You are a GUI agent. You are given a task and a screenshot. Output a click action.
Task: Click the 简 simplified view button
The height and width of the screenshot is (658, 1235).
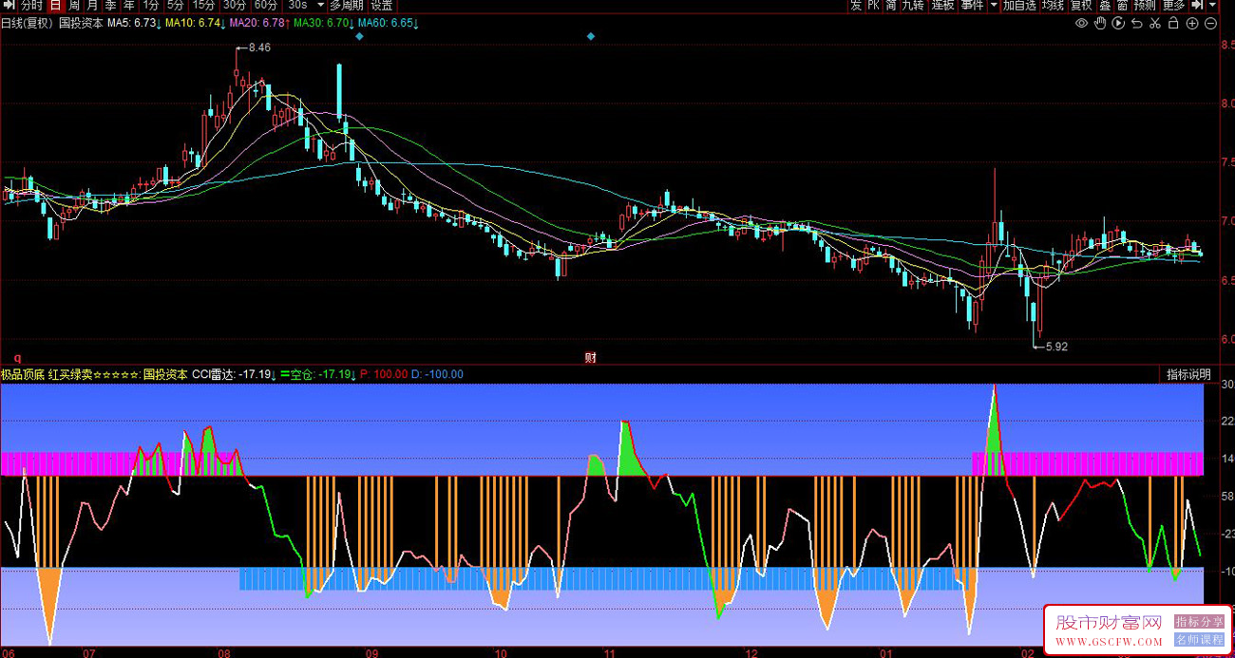[891, 5]
